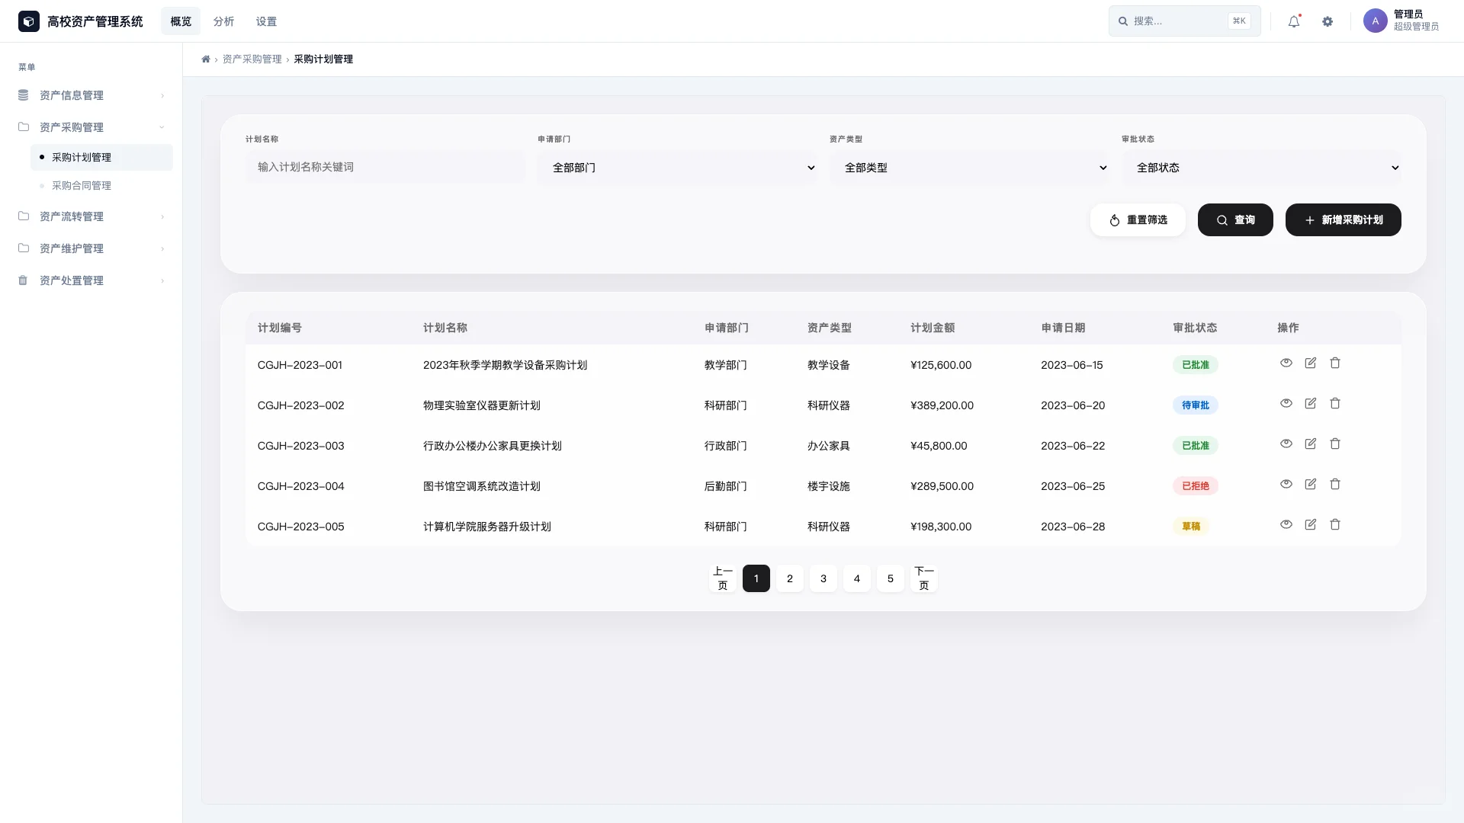Open notifications via the bell icon
Viewport: 1464px width, 823px height.
pyautogui.click(x=1292, y=21)
